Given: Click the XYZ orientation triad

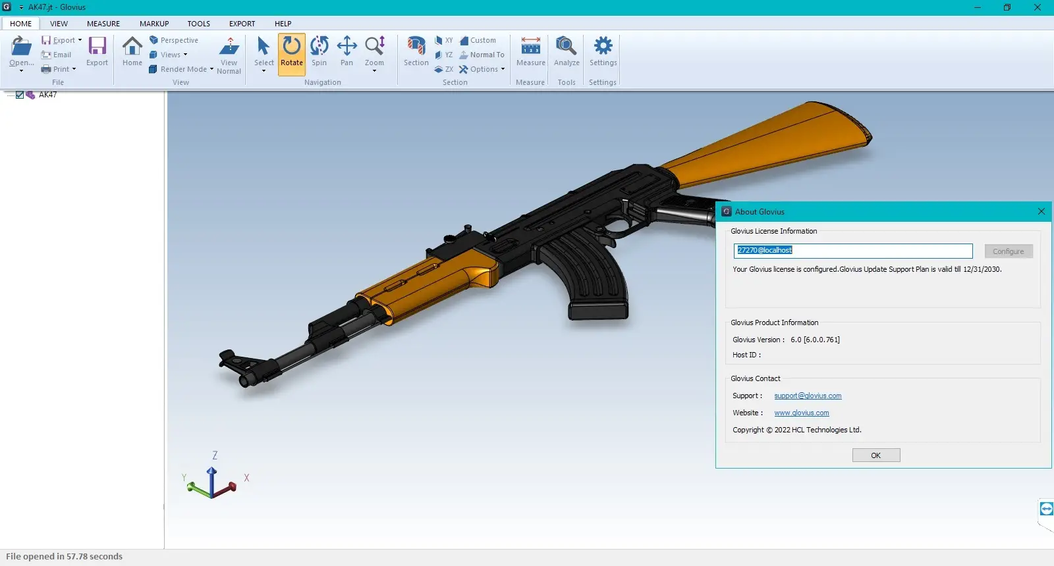Looking at the screenshot, I should [213, 478].
